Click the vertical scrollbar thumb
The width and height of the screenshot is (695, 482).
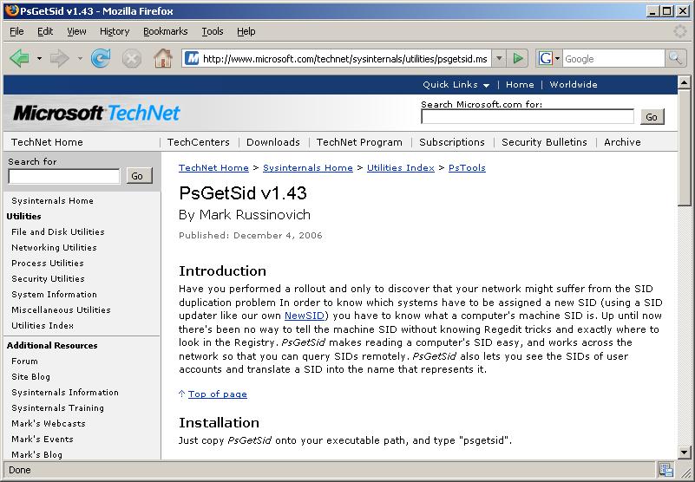(x=684, y=147)
